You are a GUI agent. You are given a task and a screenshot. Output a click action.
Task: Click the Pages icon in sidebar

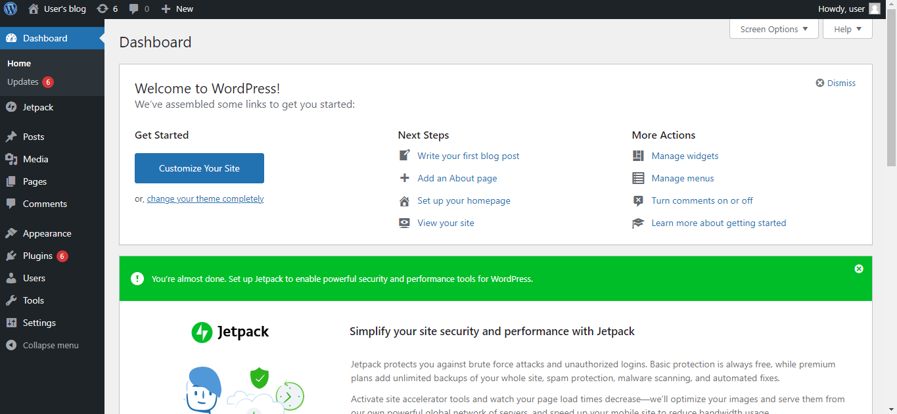click(11, 181)
